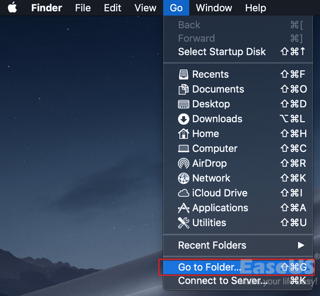Open the View menu
Image resolution: width=320 pixels, height=296 pixels.
(x=145, y=8)
